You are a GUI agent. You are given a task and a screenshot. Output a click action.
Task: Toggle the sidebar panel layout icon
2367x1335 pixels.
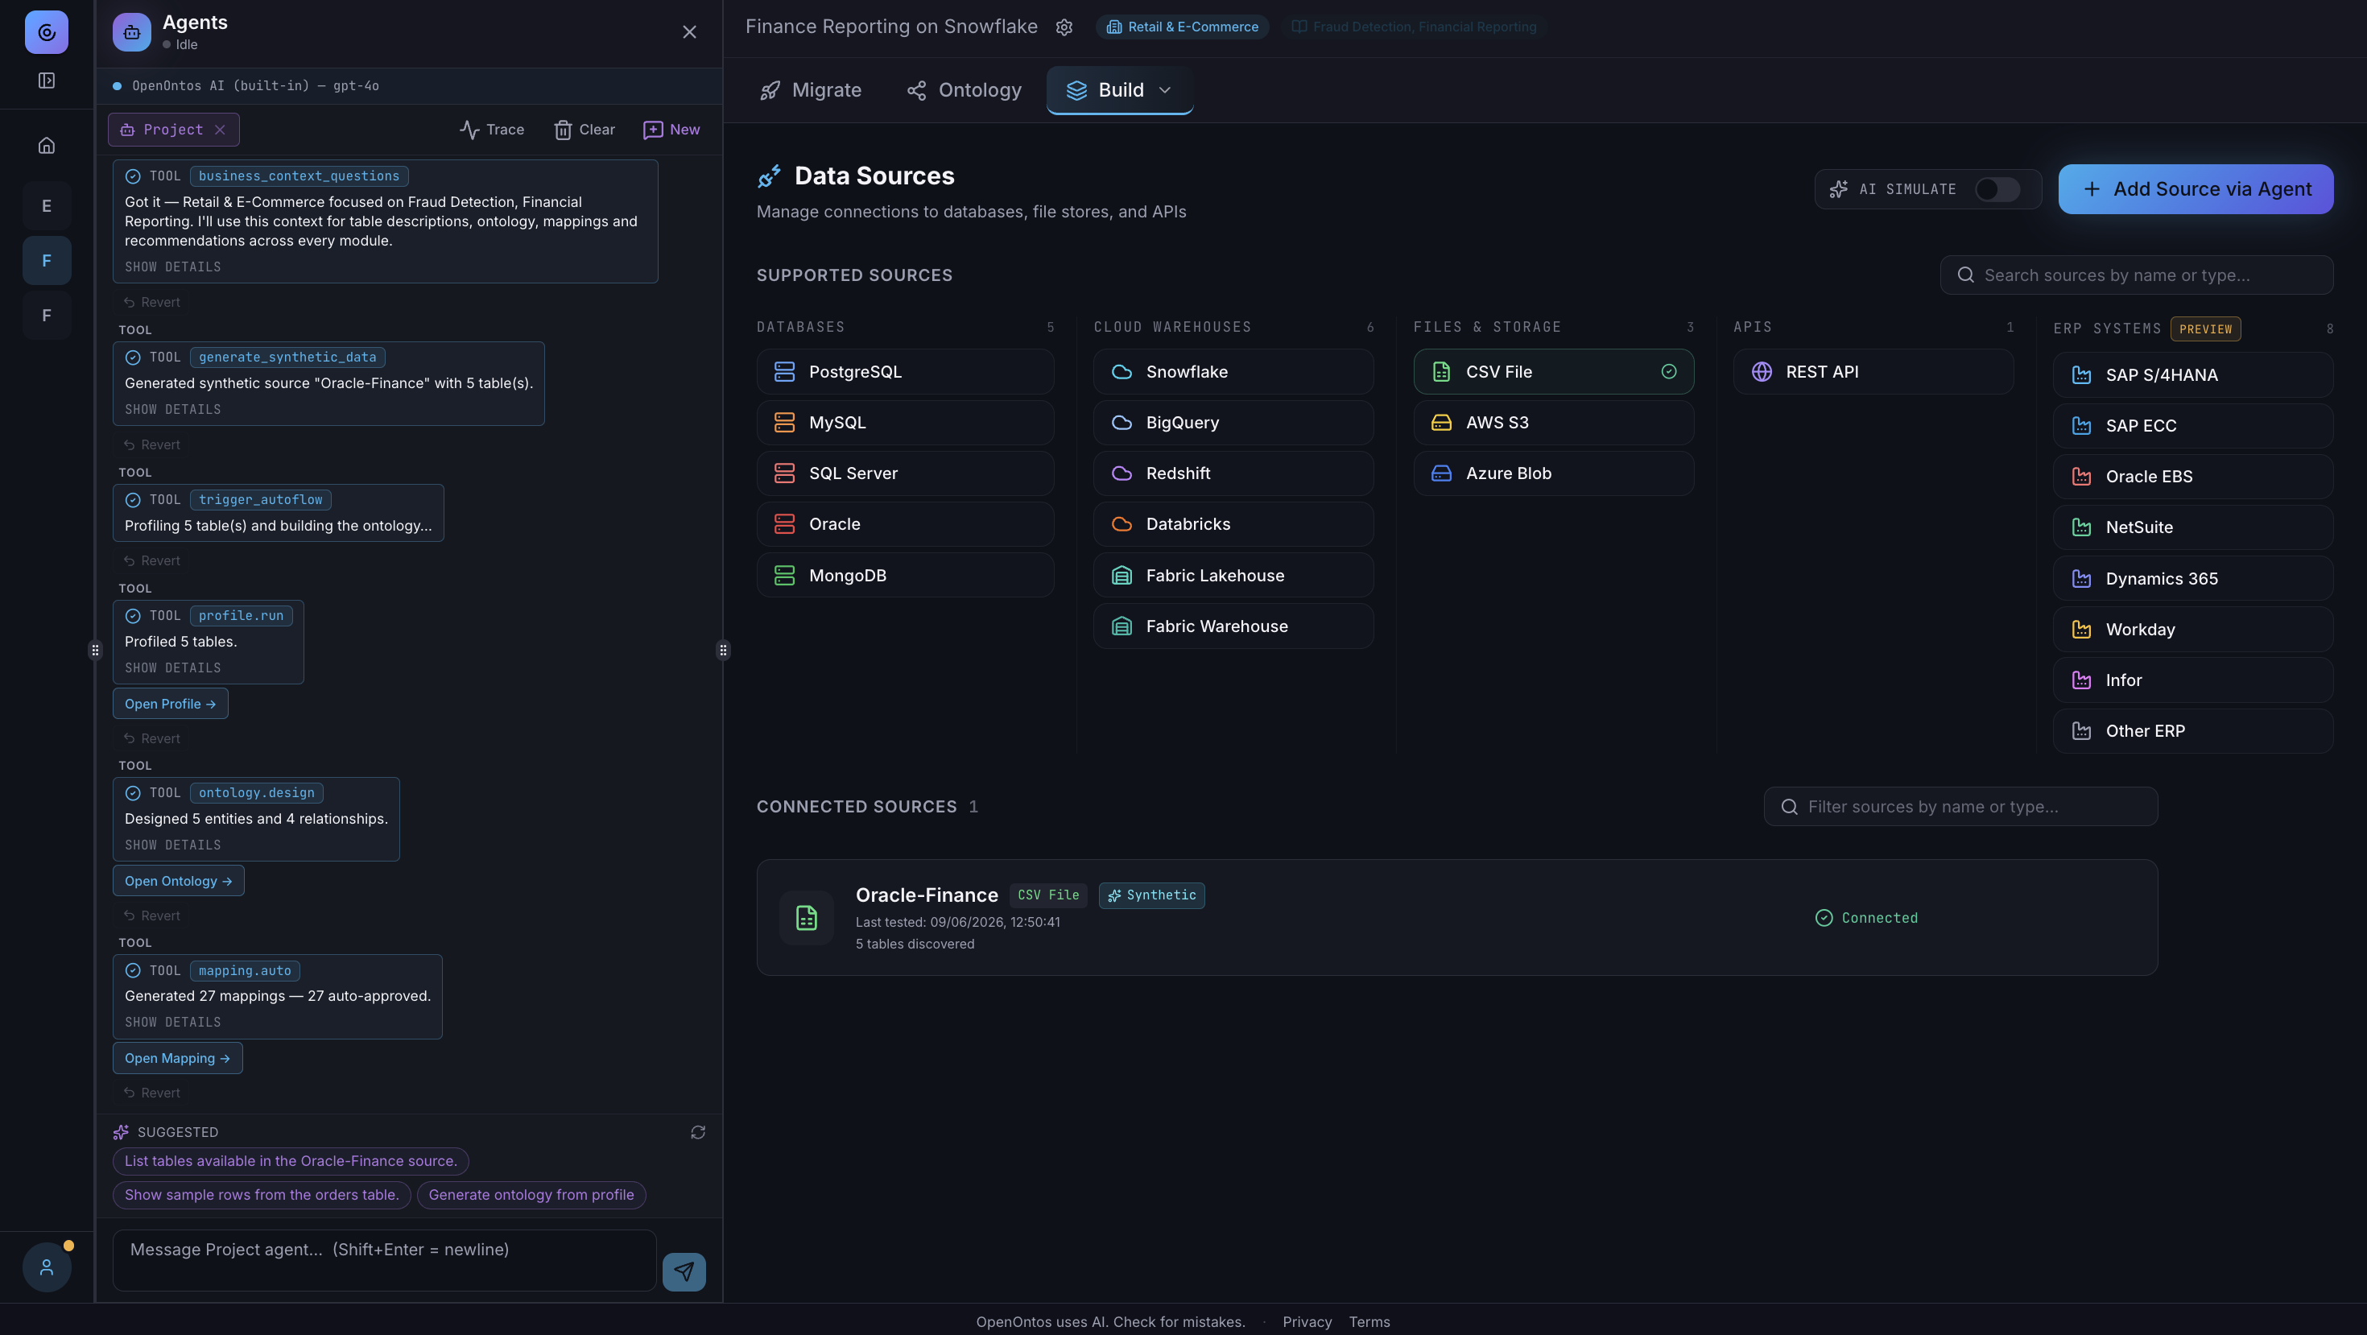coord(47,81)
